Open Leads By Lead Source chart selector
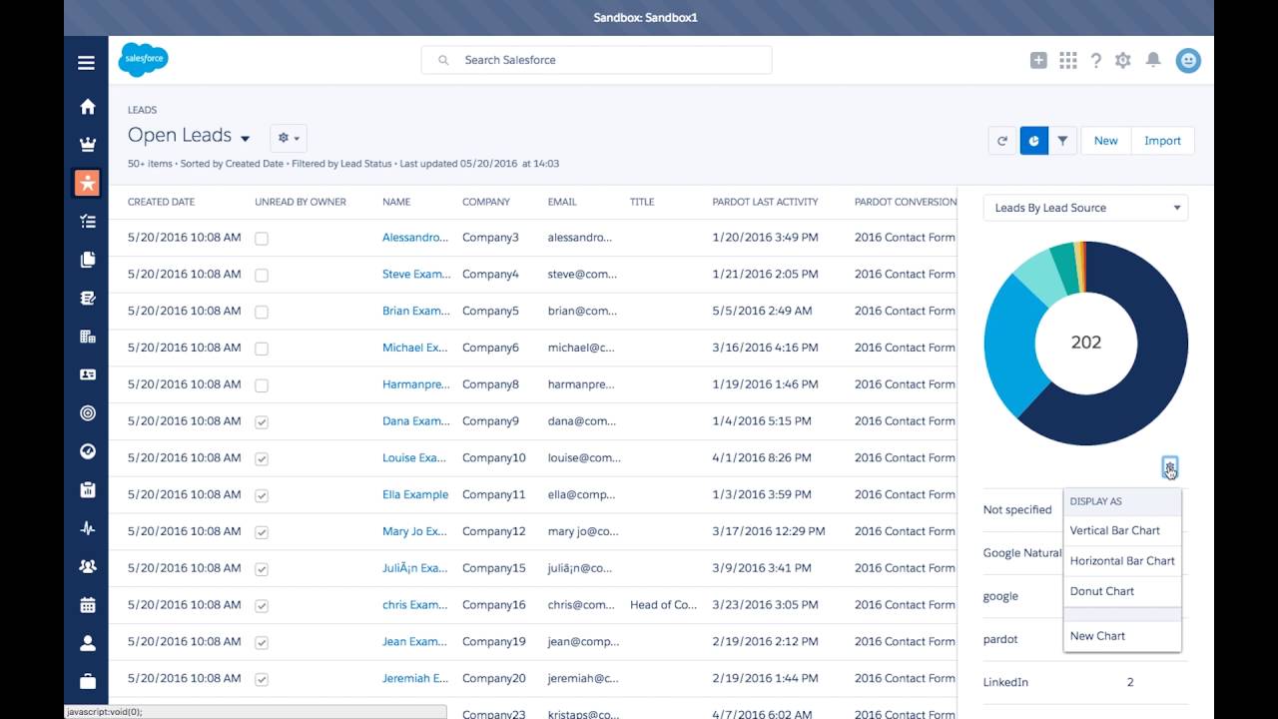1278x719 pixels. click(x=1085, y=208)
